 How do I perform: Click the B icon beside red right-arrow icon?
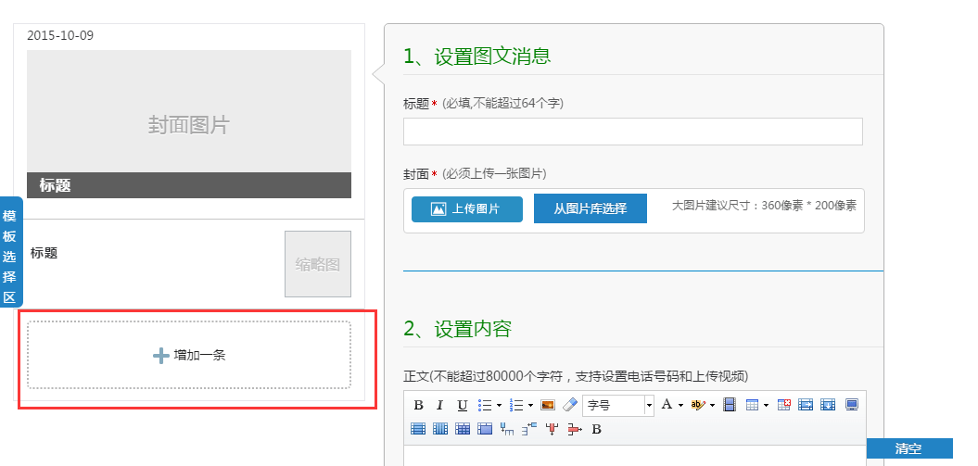click(596, 429)
